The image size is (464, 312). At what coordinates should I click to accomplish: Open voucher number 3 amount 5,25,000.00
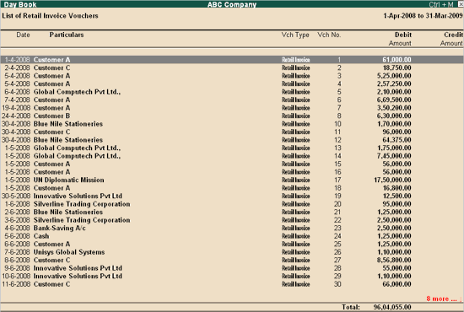tap(232, 76)
